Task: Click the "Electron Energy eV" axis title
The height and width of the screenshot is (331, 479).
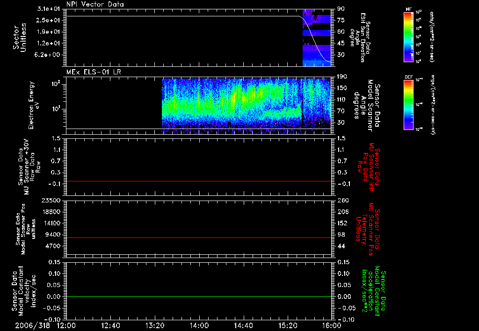Action: click(x=34, y=105)
